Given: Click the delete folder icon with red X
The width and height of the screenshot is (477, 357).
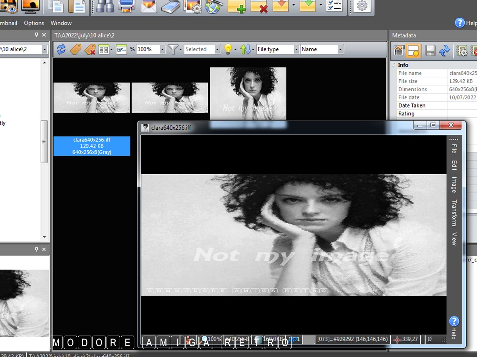Looking at the screenshot, I should tap(259, 6).
